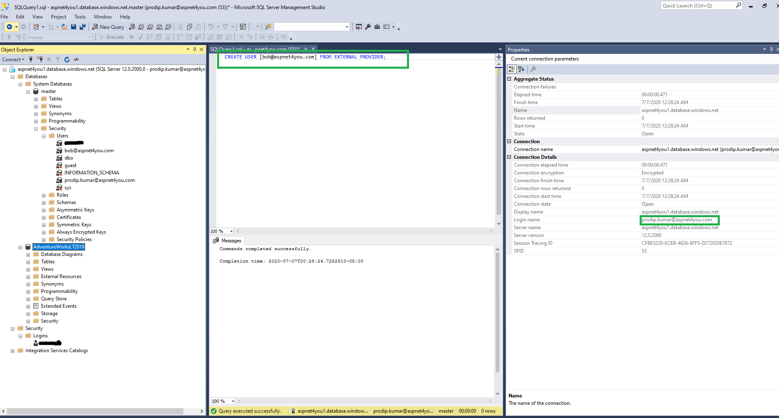Select user prodip.kumar@aspnet4you.com in tree
The image size is (779, 418).
point(99,180)
